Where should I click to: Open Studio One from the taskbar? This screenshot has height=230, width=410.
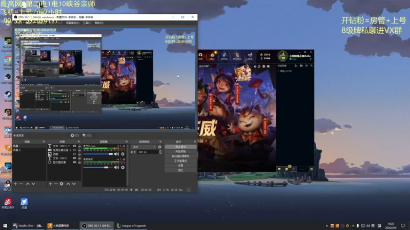click(x=28, y=225)
